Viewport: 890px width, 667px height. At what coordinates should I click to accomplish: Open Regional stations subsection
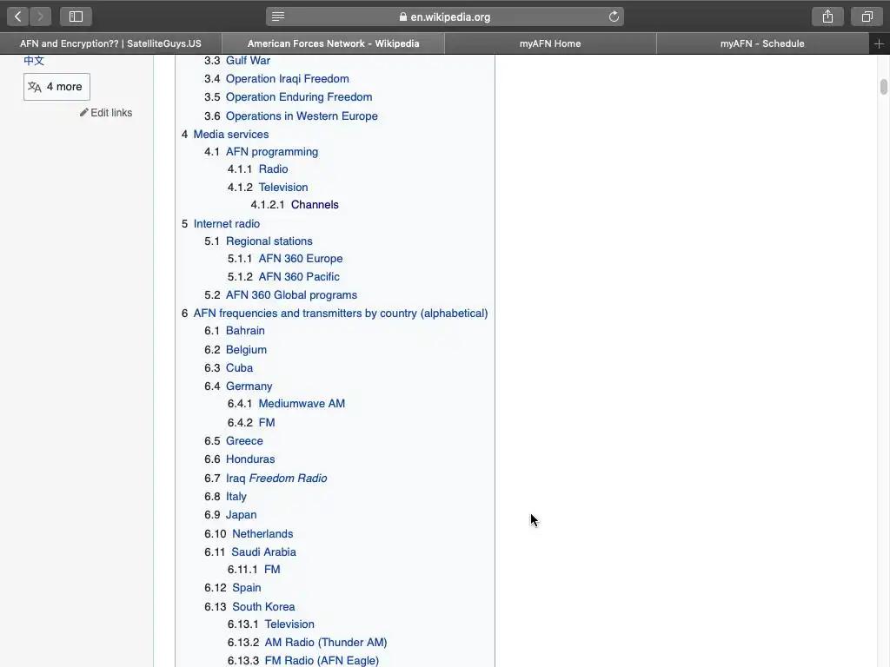[269, 241]
